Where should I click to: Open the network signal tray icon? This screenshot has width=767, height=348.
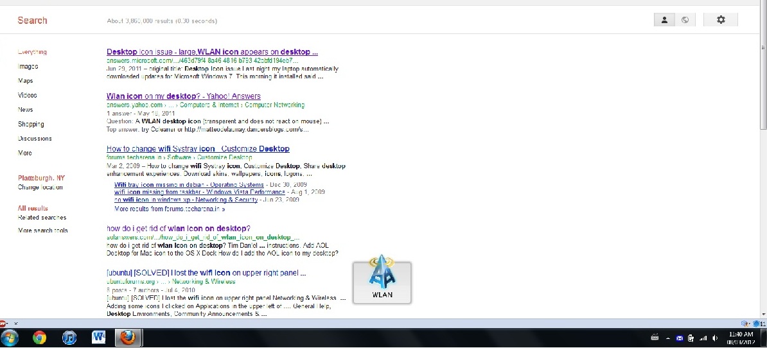[x=703, y=338]
